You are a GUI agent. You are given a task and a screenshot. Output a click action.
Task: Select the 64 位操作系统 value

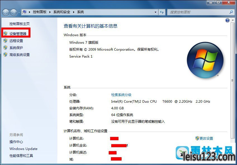[x=122, y=115]
